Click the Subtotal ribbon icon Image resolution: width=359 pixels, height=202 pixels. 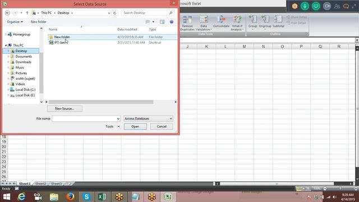tap(278, 22)
